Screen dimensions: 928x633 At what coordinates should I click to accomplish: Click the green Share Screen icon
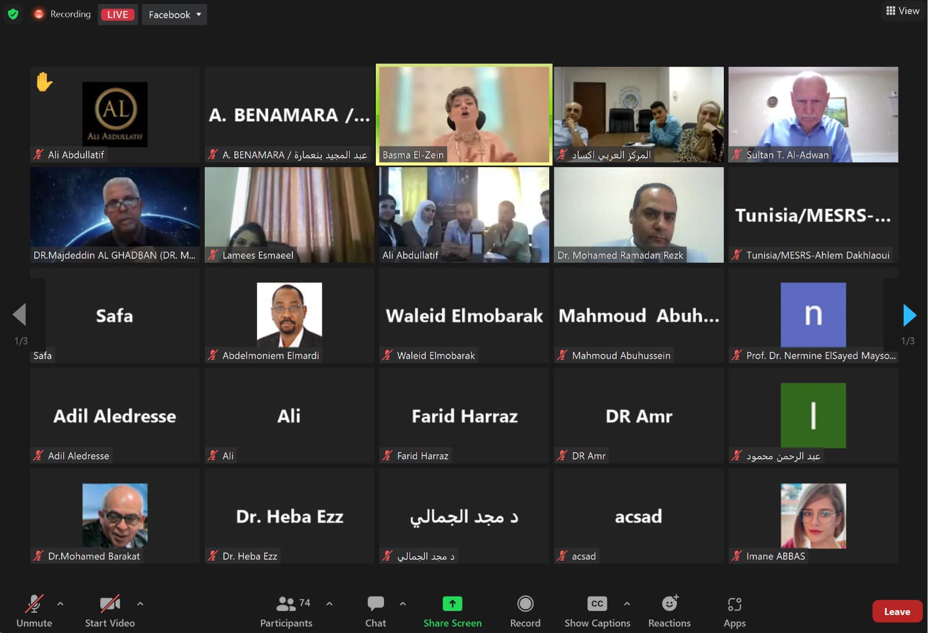pos(452,604)
